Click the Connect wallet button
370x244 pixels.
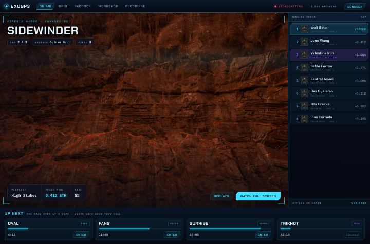pyautogui.click(x=355, y=7)
